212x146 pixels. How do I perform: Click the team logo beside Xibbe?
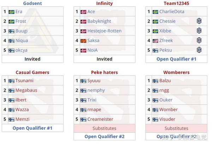[x=199, y=31]
